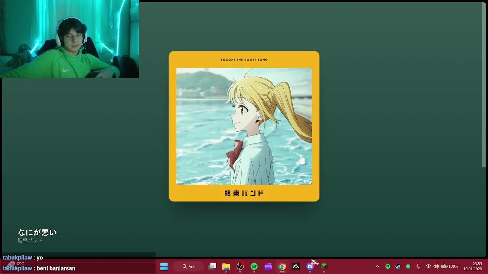The width and height of the screenshot is (488, 274).
Task: Open Discord from the taskbar
Action: 310,266
